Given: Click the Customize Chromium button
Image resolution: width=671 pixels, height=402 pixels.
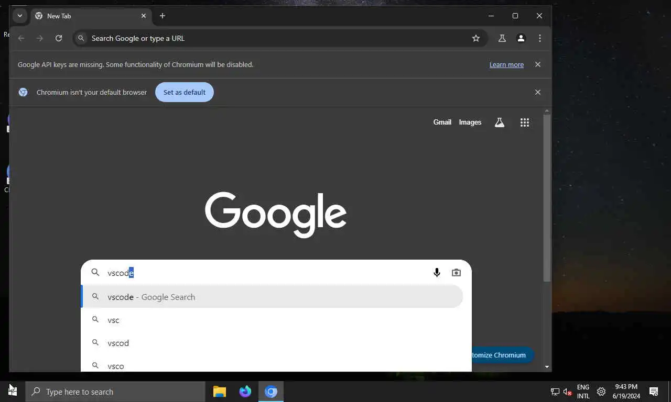Looking at the screenshot, I should coord(502,355).
